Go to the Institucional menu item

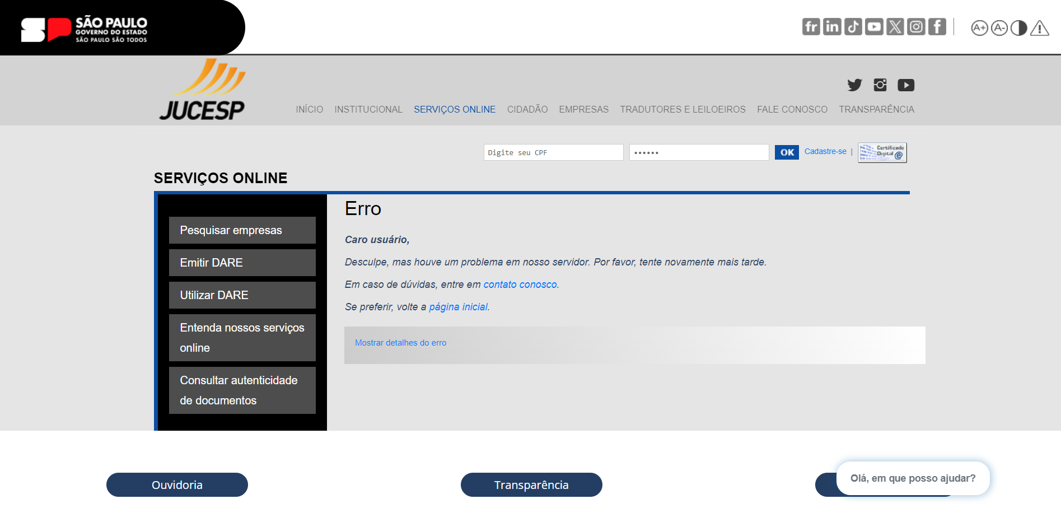[368, 110]
